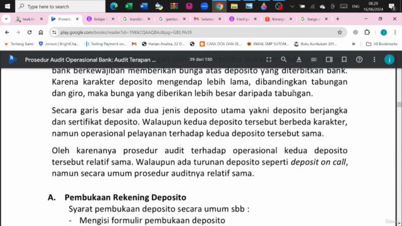The width and height of the screenshot is (402, 226).
Task: Switch to the Gmail Selamat tab
Action: [207, 19]
